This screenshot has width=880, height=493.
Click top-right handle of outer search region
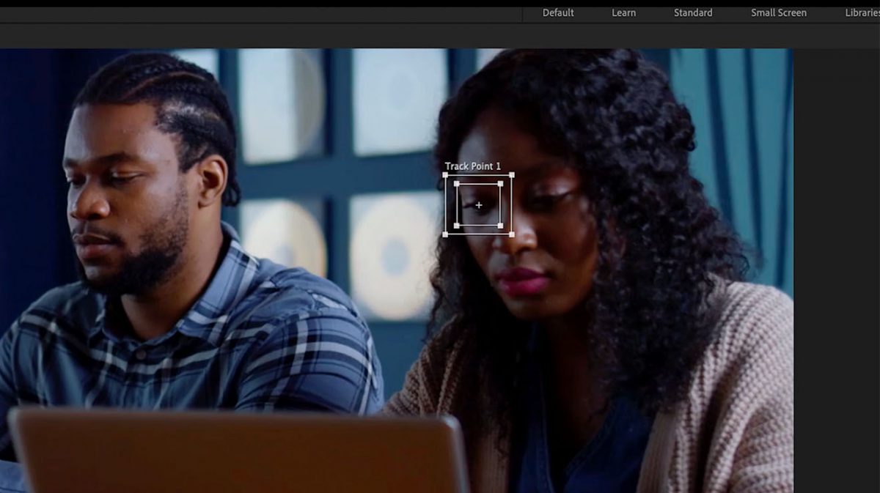pyautogui.click(x=511, y=175)
